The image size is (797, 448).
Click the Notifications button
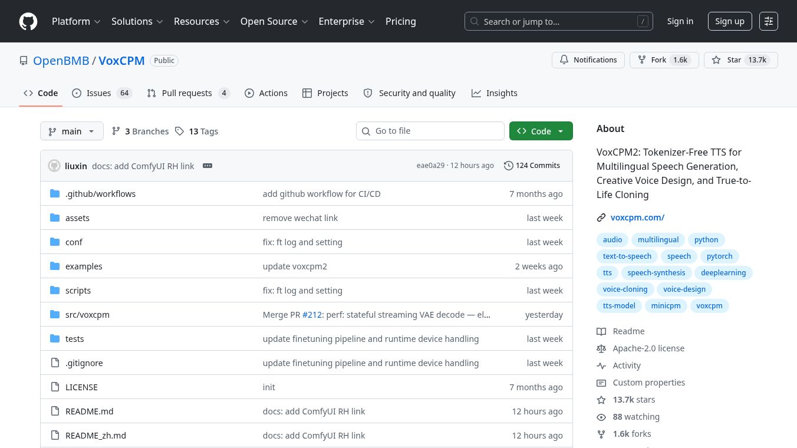pyautogui.click(x=588, y=60)
